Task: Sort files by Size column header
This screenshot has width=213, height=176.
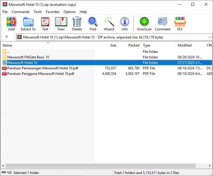Action: pos(113,45)
